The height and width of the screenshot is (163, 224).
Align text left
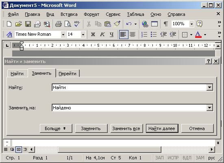pyautogui.click(x=124, y=35)
